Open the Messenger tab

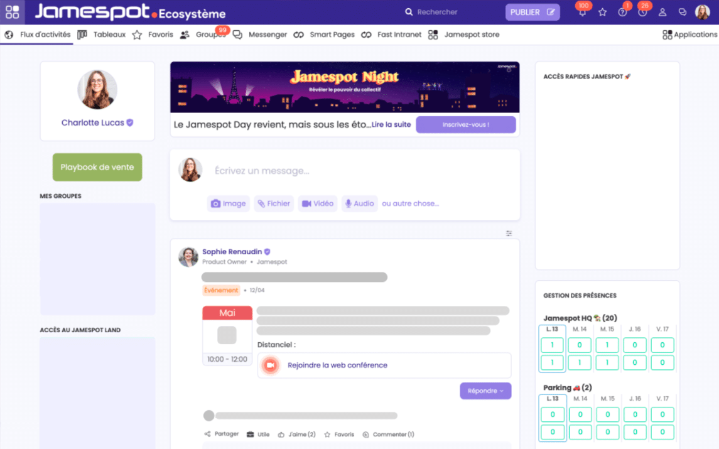tap(260, 35)
